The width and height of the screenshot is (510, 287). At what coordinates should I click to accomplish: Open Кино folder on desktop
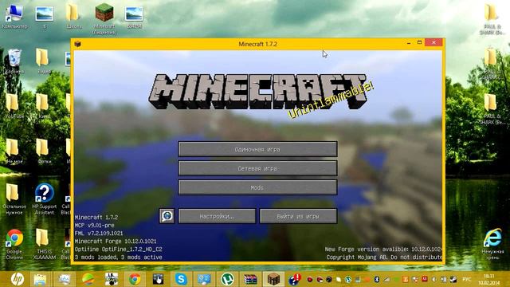pos(44,106)
